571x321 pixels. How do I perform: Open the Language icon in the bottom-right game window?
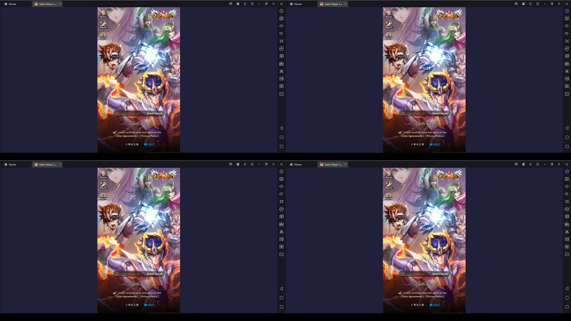coord(389,196)
